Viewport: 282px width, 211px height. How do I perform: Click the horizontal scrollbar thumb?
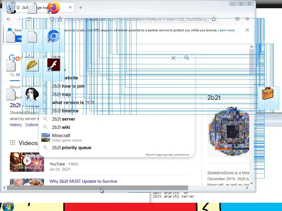pos(97,188)
